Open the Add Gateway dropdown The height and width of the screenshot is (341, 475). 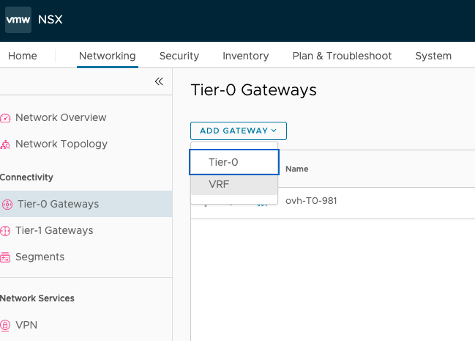pyautogui.click(x=238, y=131)
